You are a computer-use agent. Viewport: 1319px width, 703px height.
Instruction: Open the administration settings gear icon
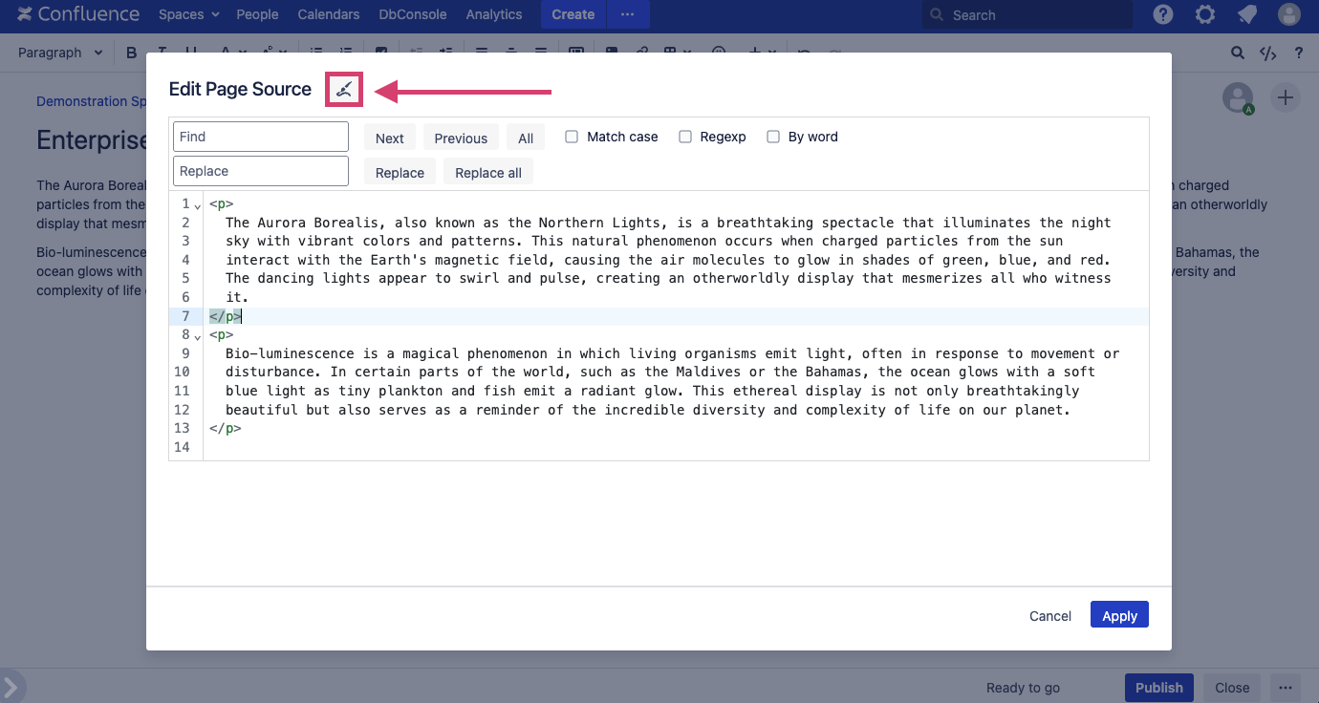(x=1204, y=14)
